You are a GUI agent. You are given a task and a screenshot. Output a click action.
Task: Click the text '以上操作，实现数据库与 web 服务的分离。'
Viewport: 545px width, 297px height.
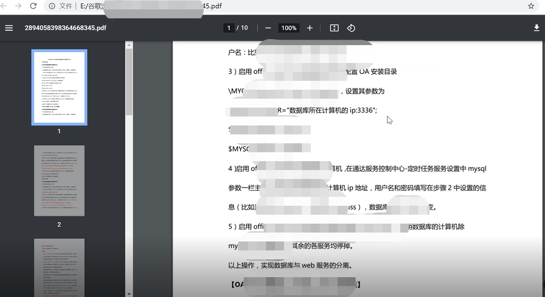291,265
